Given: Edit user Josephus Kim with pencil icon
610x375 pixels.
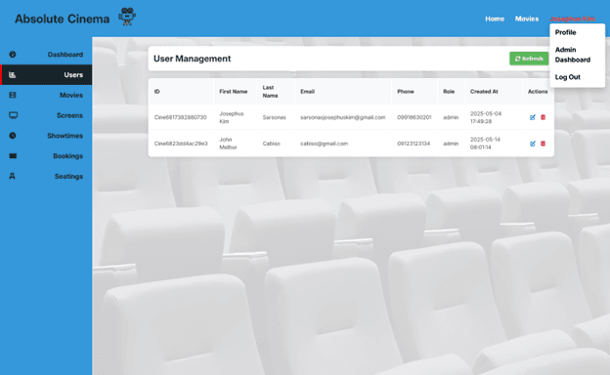Looking at the screenshot, I should coord(533,117).
